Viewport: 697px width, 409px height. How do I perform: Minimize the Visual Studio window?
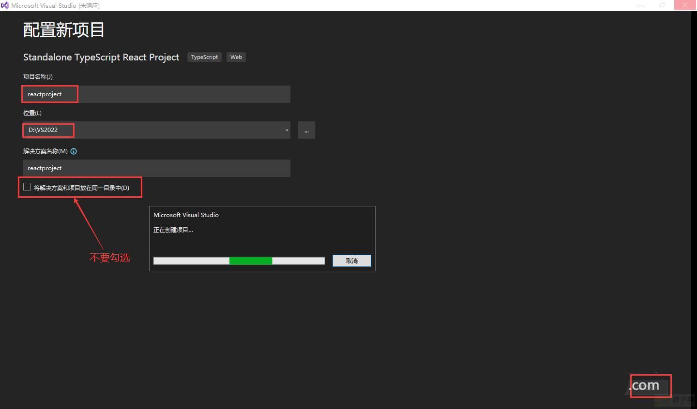coord(641,5)
